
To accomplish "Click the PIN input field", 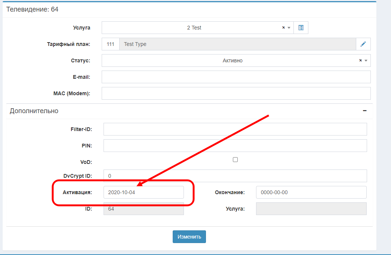I will (x=235, y=146).
